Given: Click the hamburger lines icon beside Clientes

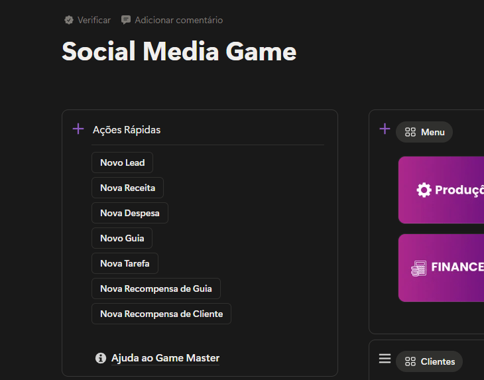Looking at the screenshot, I should click(x=385, y=359).
